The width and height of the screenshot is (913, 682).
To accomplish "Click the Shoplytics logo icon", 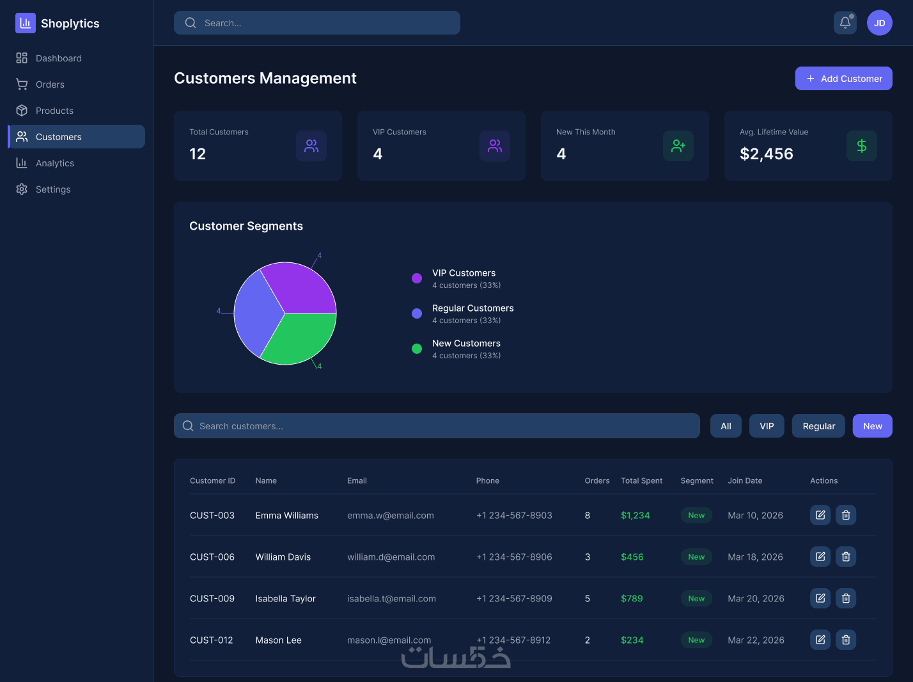I will pos(26,23).
